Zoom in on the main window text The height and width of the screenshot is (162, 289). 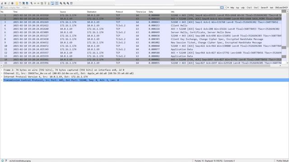coord(61,3)
